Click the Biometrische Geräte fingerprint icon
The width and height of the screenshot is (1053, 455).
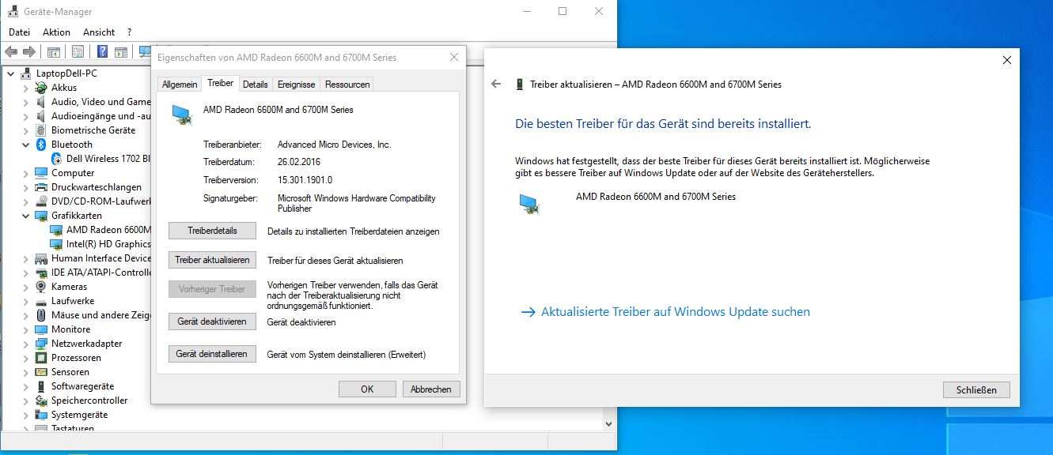[42, 130]
